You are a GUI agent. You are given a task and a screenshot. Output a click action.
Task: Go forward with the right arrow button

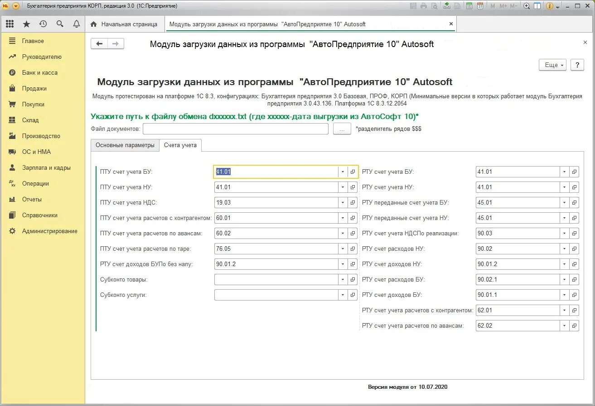click(x=116, y=44)
